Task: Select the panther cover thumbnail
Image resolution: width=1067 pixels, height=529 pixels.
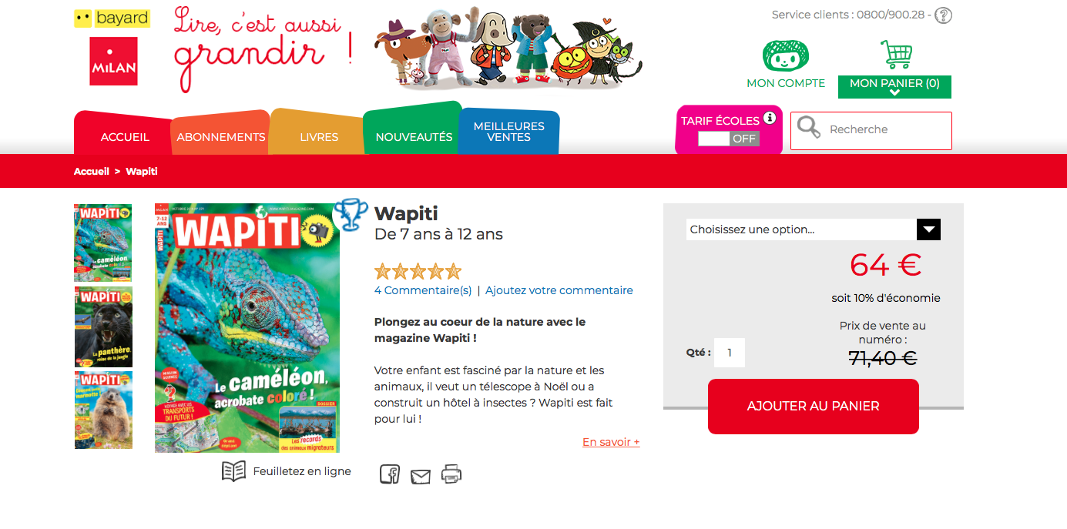Action: click(103, 326)
